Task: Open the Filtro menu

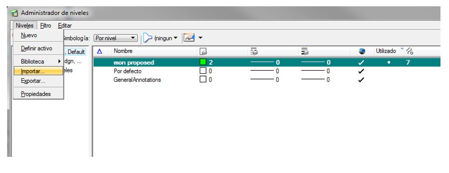Action: [45, 26]
